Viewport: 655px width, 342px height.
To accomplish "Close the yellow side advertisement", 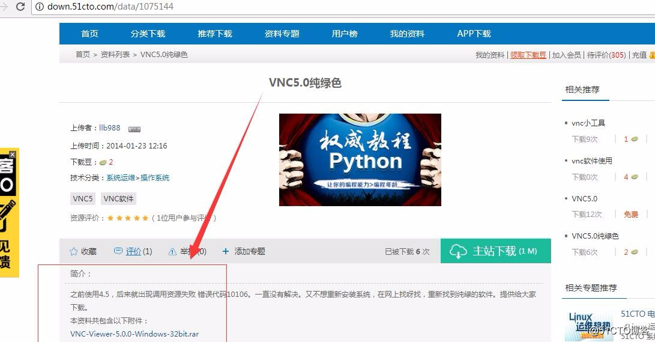I will (13, 154).
